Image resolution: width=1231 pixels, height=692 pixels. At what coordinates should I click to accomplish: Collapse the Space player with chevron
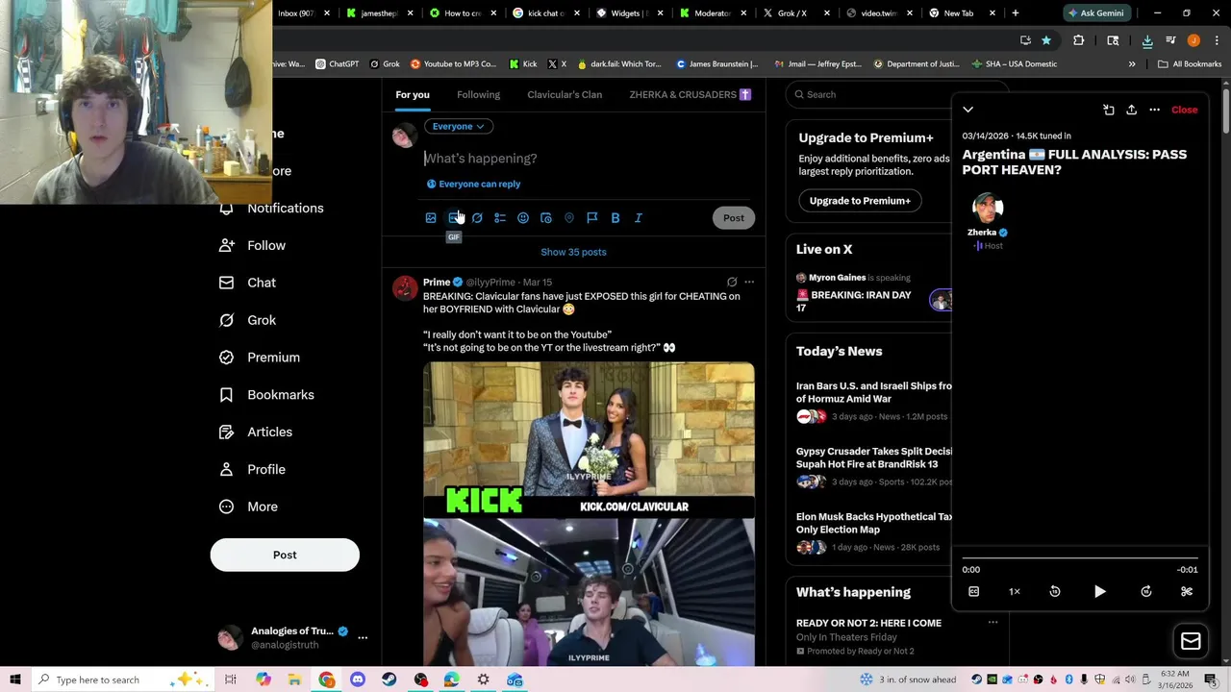click(968, 110)
